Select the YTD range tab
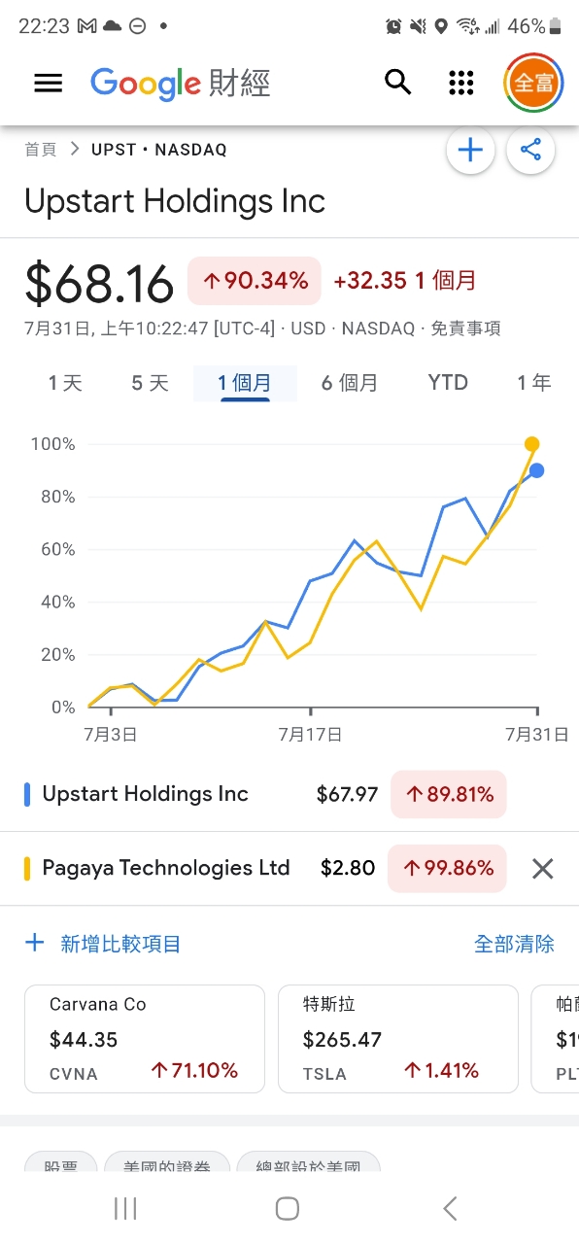This screenshot has height=1244, width=579. click(x=448, y=383)
